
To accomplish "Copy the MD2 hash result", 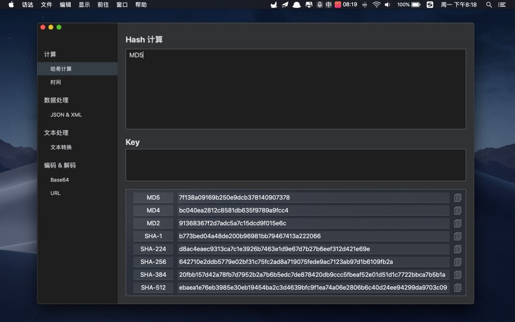I will click(x=458, y=223).
